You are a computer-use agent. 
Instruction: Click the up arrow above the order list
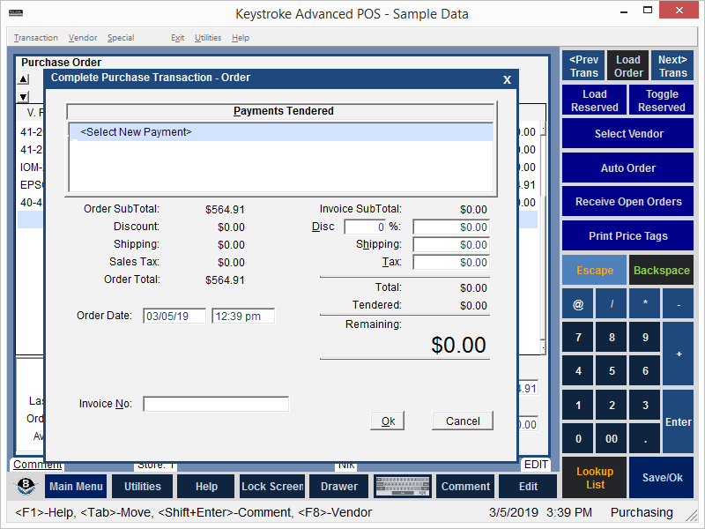(x=24, y=79)
